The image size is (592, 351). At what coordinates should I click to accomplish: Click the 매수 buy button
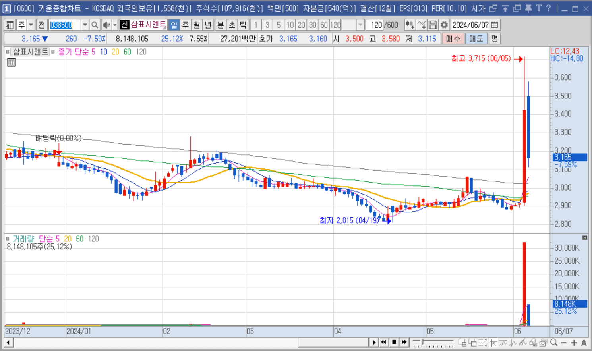[x=453, y=39]
